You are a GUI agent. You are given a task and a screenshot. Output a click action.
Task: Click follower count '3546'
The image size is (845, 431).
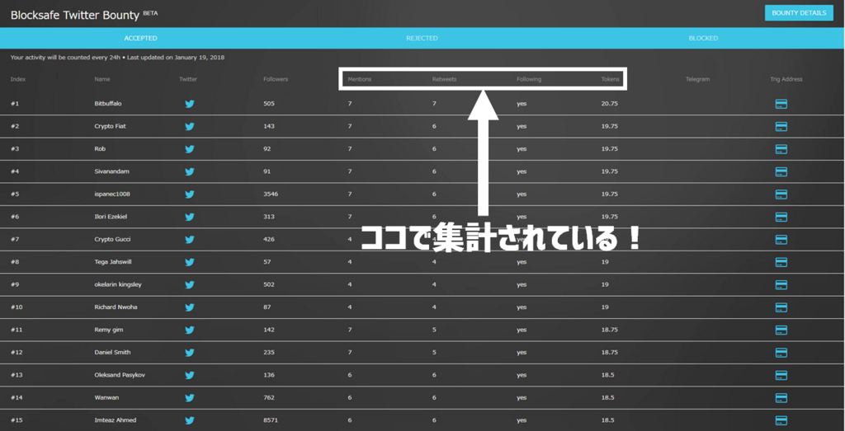(x=271, y=194)
